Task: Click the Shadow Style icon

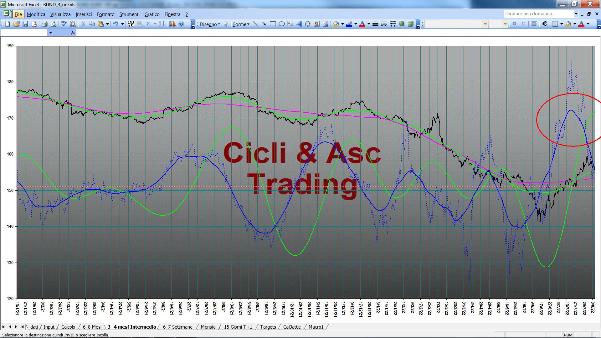Action: (x=402, y=24)
